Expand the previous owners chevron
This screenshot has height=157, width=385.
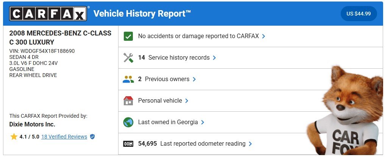point(194,79)
